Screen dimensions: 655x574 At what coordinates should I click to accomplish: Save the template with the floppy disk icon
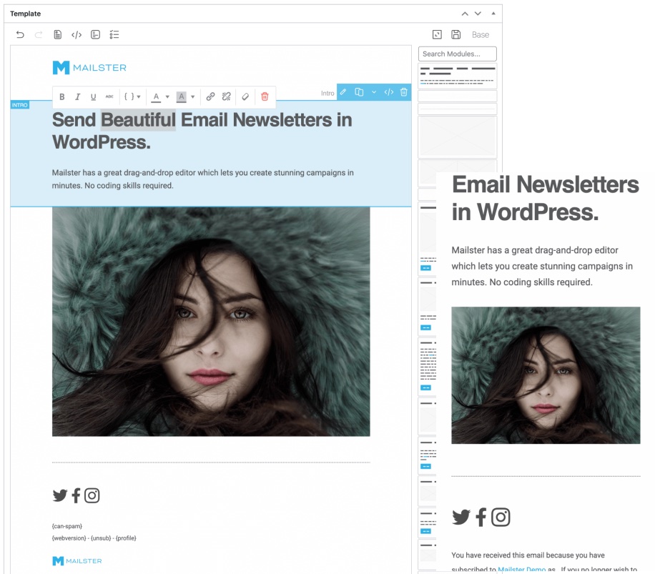click(x=455, y=34)
